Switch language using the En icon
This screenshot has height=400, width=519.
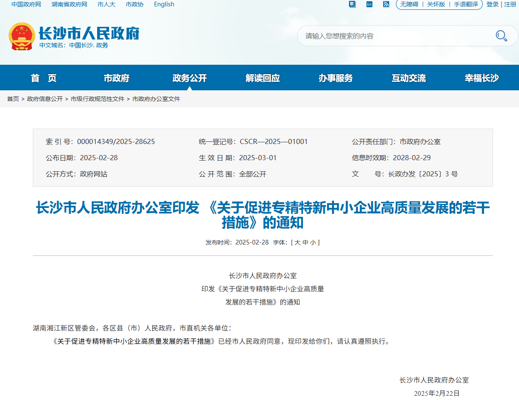point(369,4)
